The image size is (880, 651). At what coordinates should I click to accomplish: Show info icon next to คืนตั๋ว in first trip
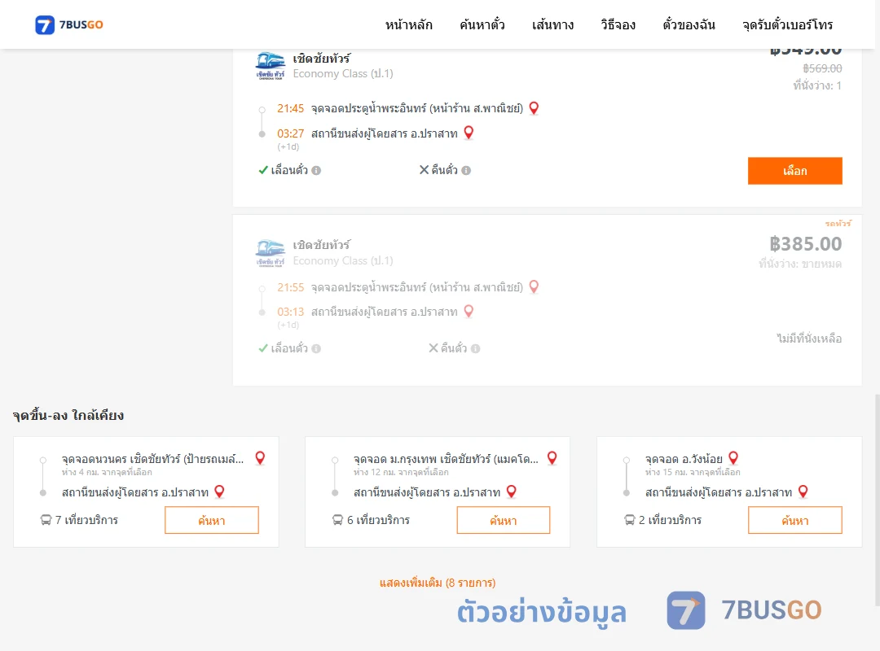466,170
